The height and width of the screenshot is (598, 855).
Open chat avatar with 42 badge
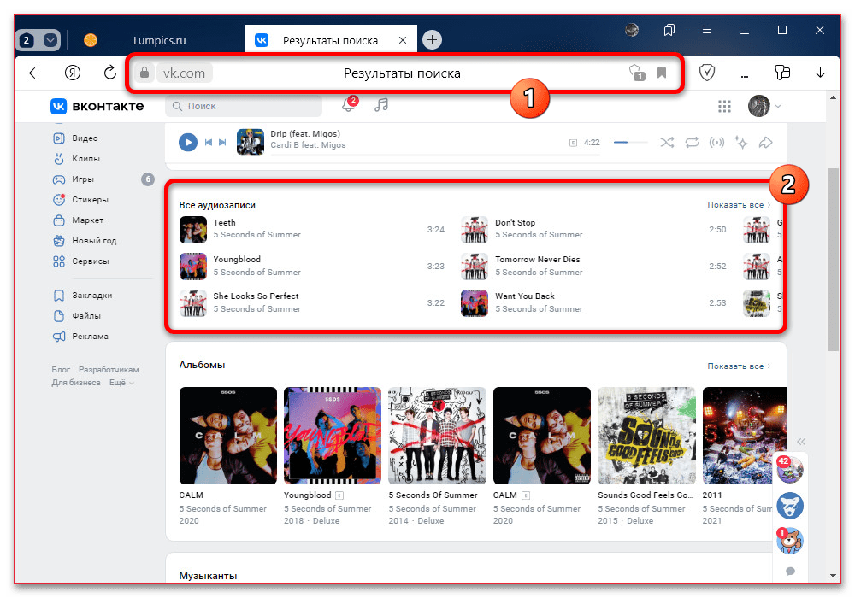pyautogui.click(x=789, y=470)
